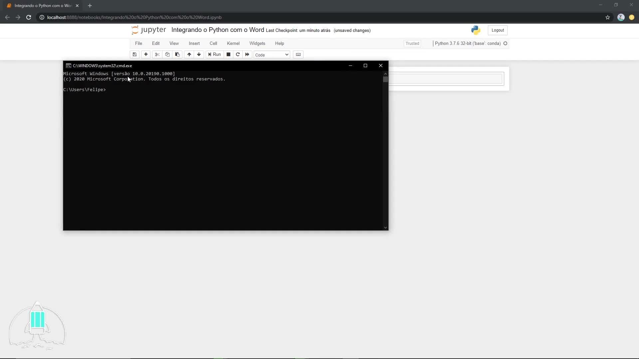Open the Cell menu
This screenshot has width=639, height=359.
(213, 44)
